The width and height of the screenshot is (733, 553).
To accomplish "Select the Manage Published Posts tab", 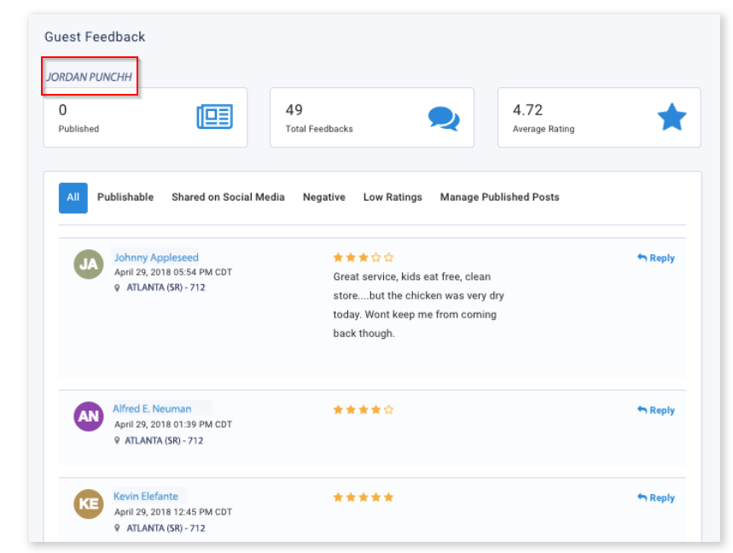I will (x=498, y=197).
